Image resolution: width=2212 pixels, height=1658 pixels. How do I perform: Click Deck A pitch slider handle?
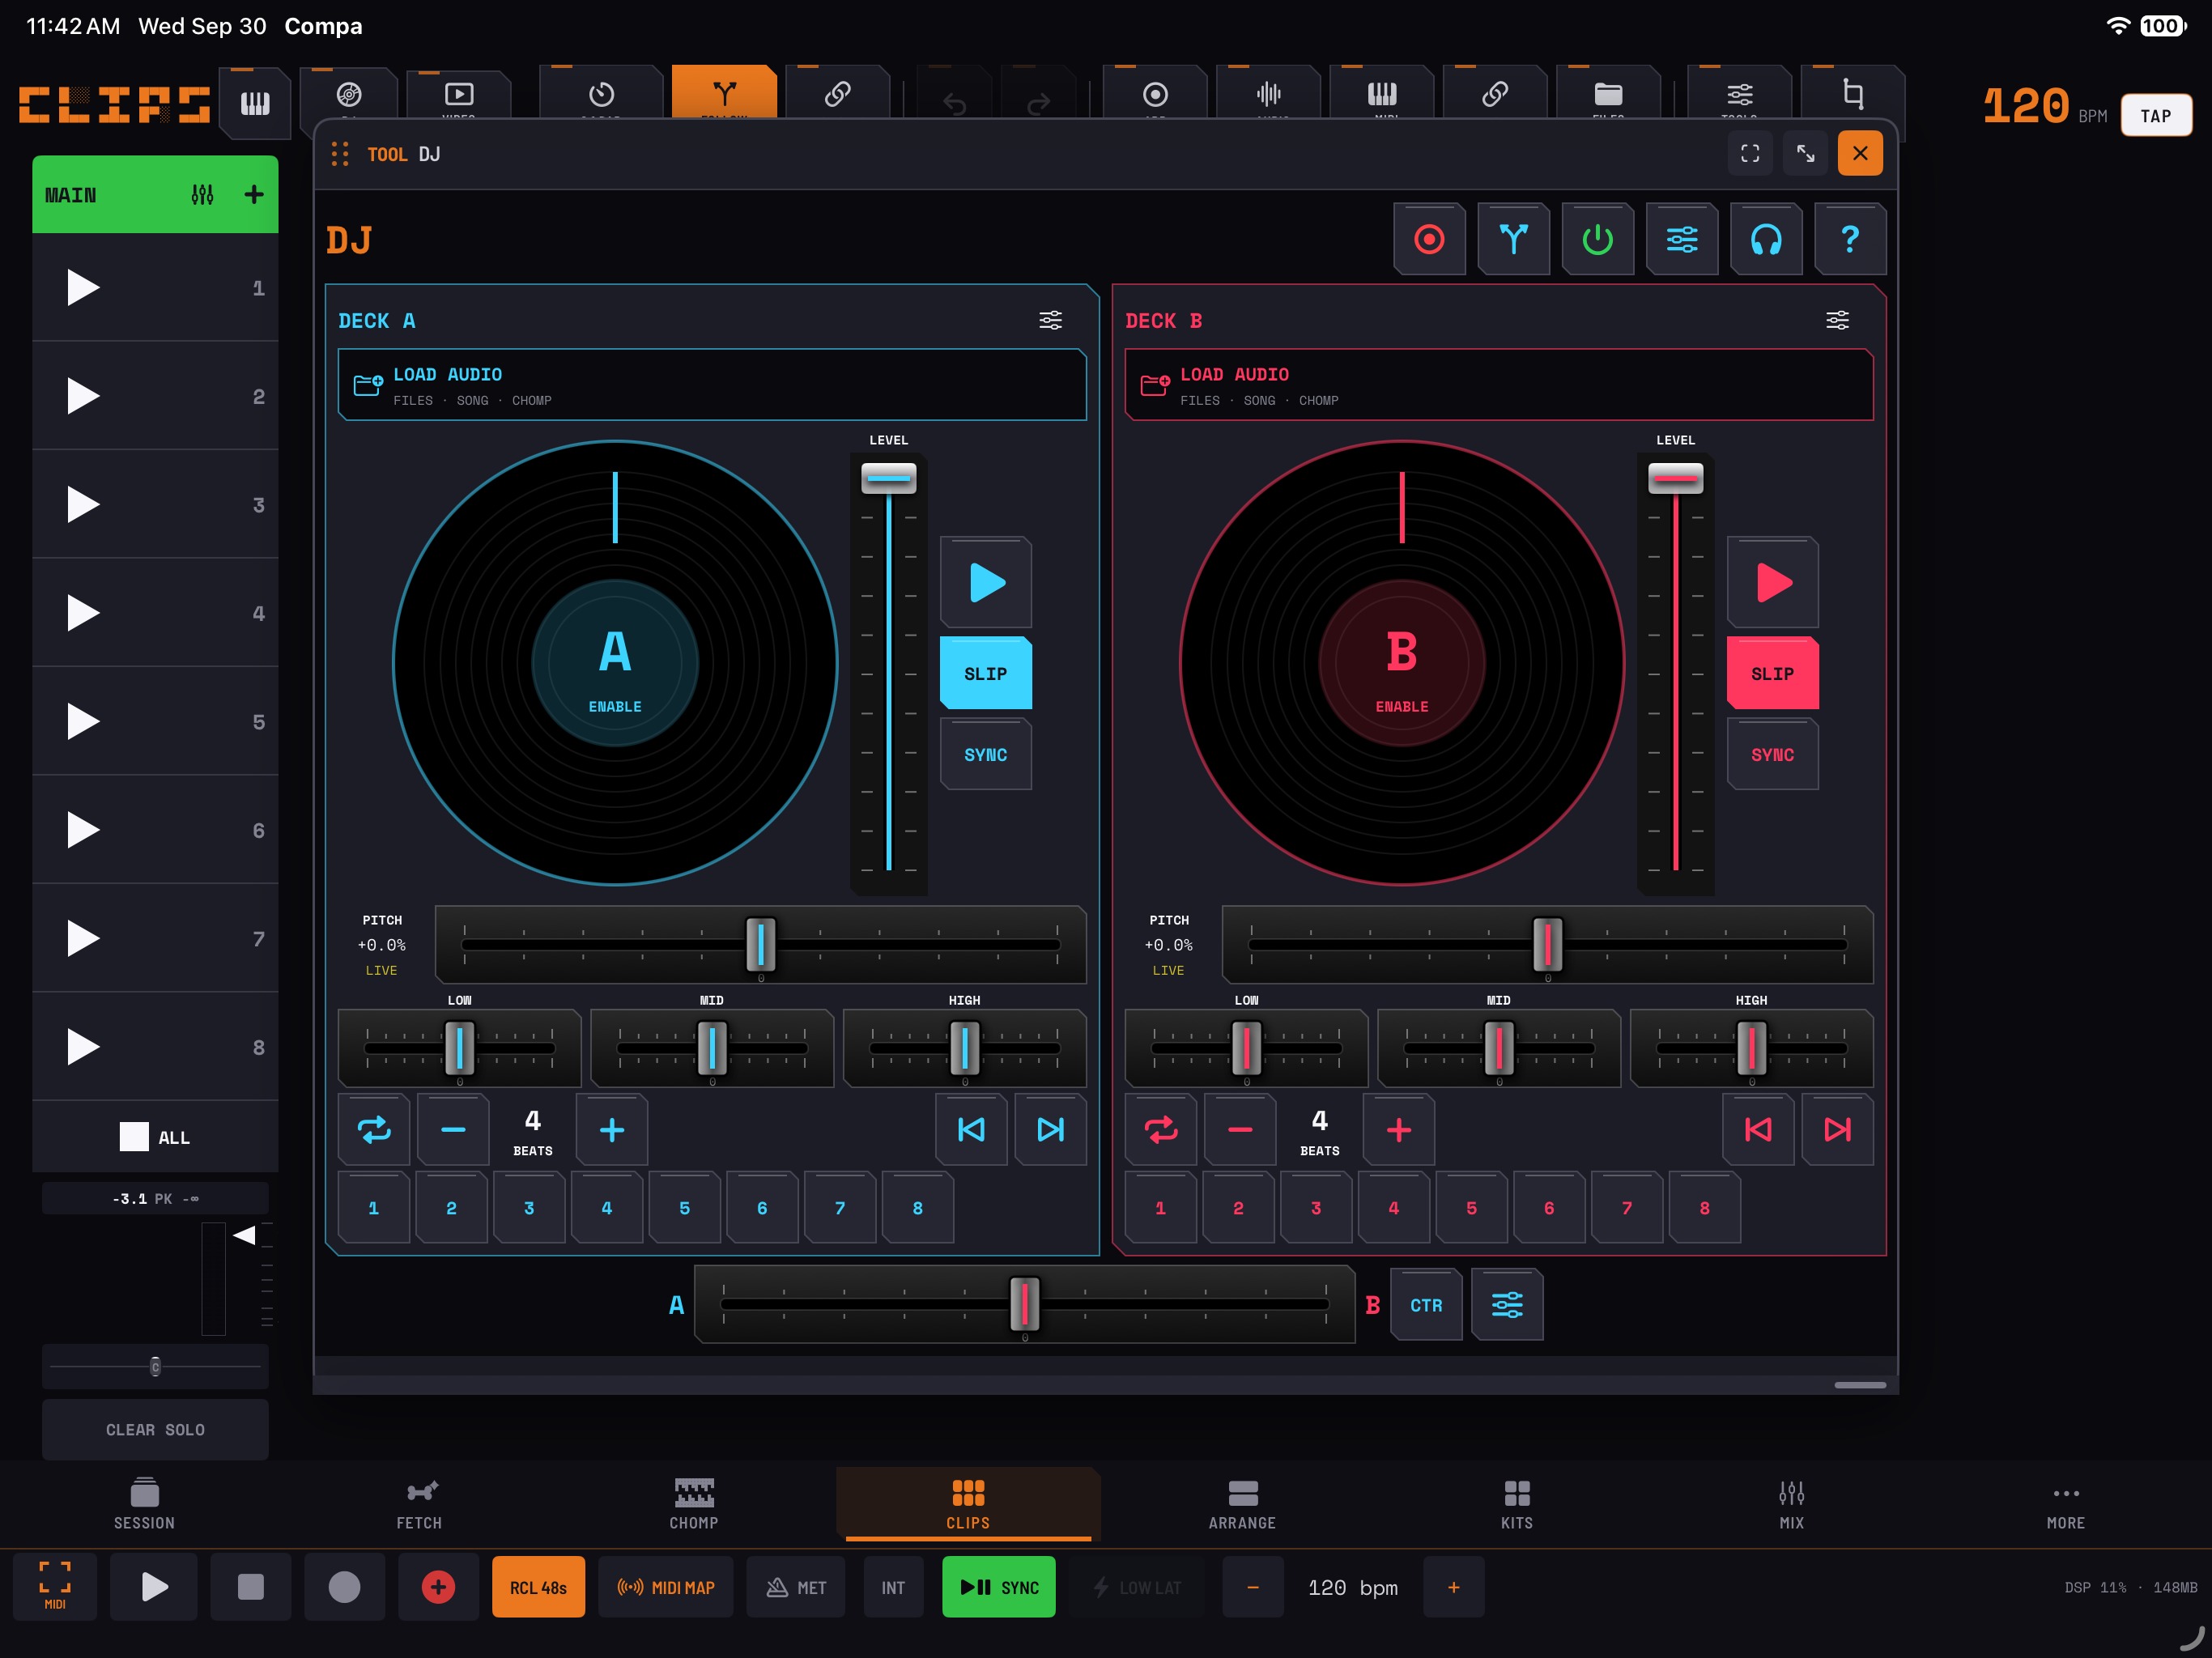pyautogui.click(x=760, y=944)
